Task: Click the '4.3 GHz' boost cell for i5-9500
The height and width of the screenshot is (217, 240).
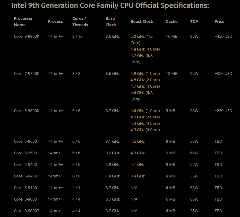Action: (x=137, y=153)
